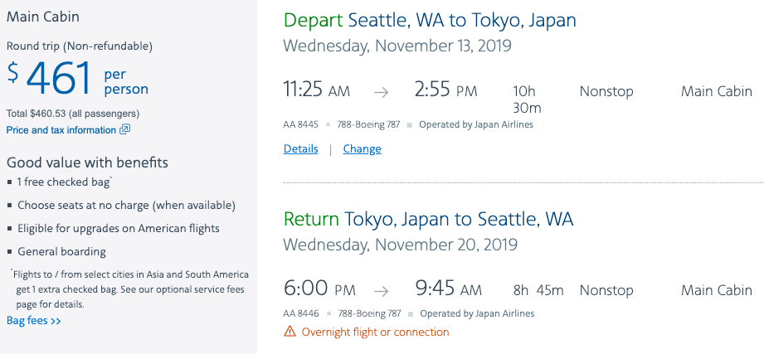Viewport: 764px width, 354px height.
Task: Click the Nonstop label on the return flight
Action: (x=606, y=290)
